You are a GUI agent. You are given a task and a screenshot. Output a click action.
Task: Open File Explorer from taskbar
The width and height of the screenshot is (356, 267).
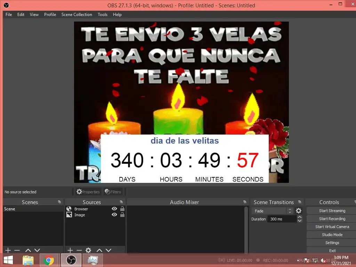[28, 260]
